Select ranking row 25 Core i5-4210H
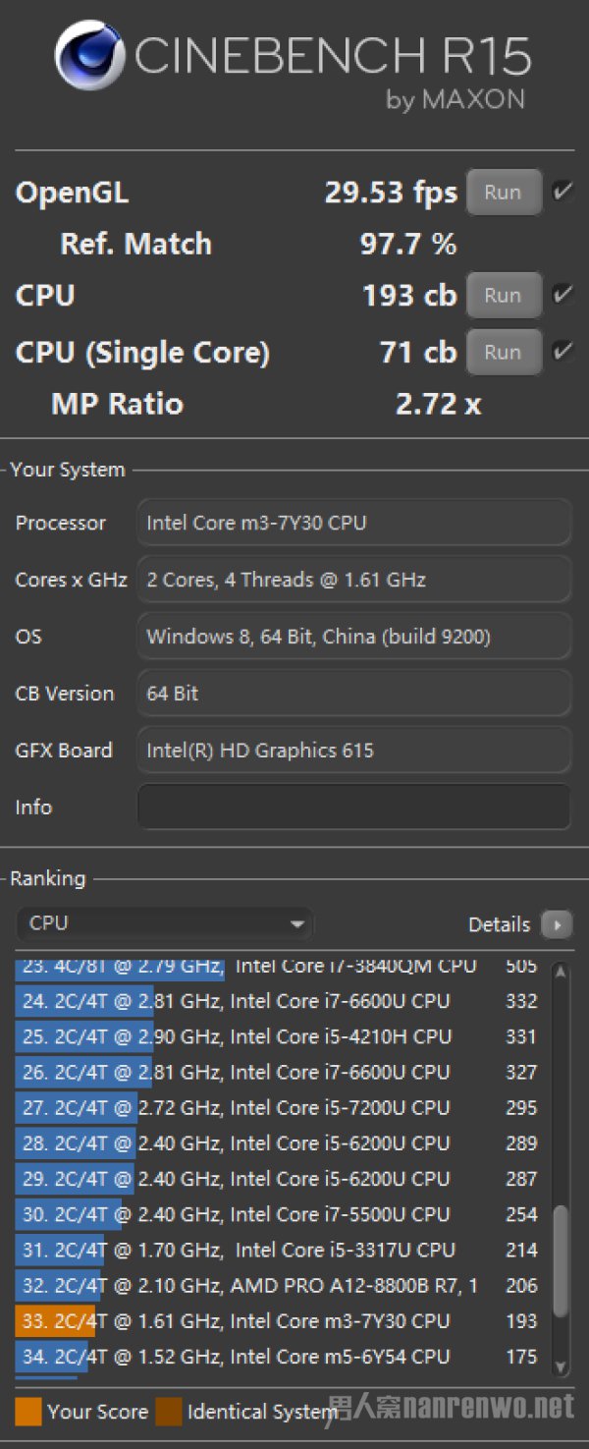 click(x=280, y=1036)
